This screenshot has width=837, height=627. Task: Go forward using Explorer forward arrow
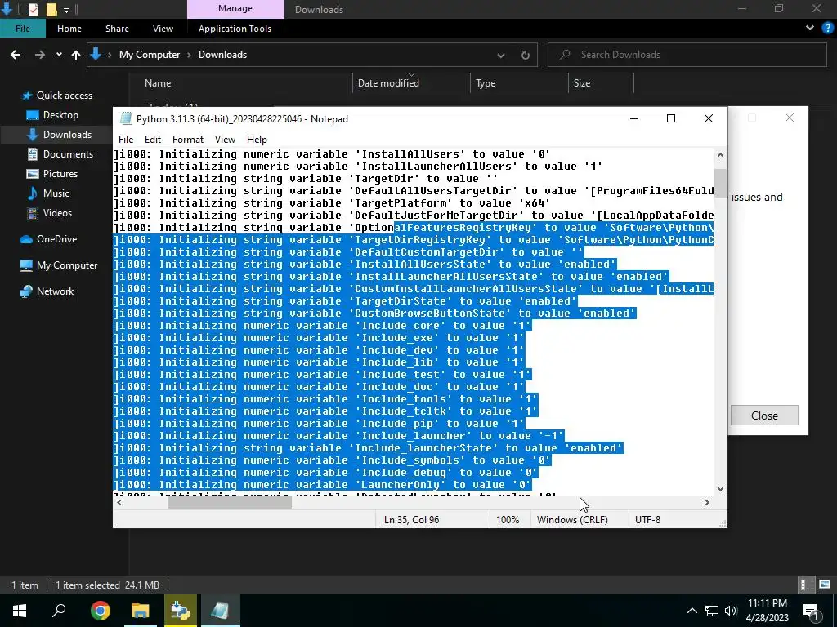pyautogui.click(x=39, y=55)
